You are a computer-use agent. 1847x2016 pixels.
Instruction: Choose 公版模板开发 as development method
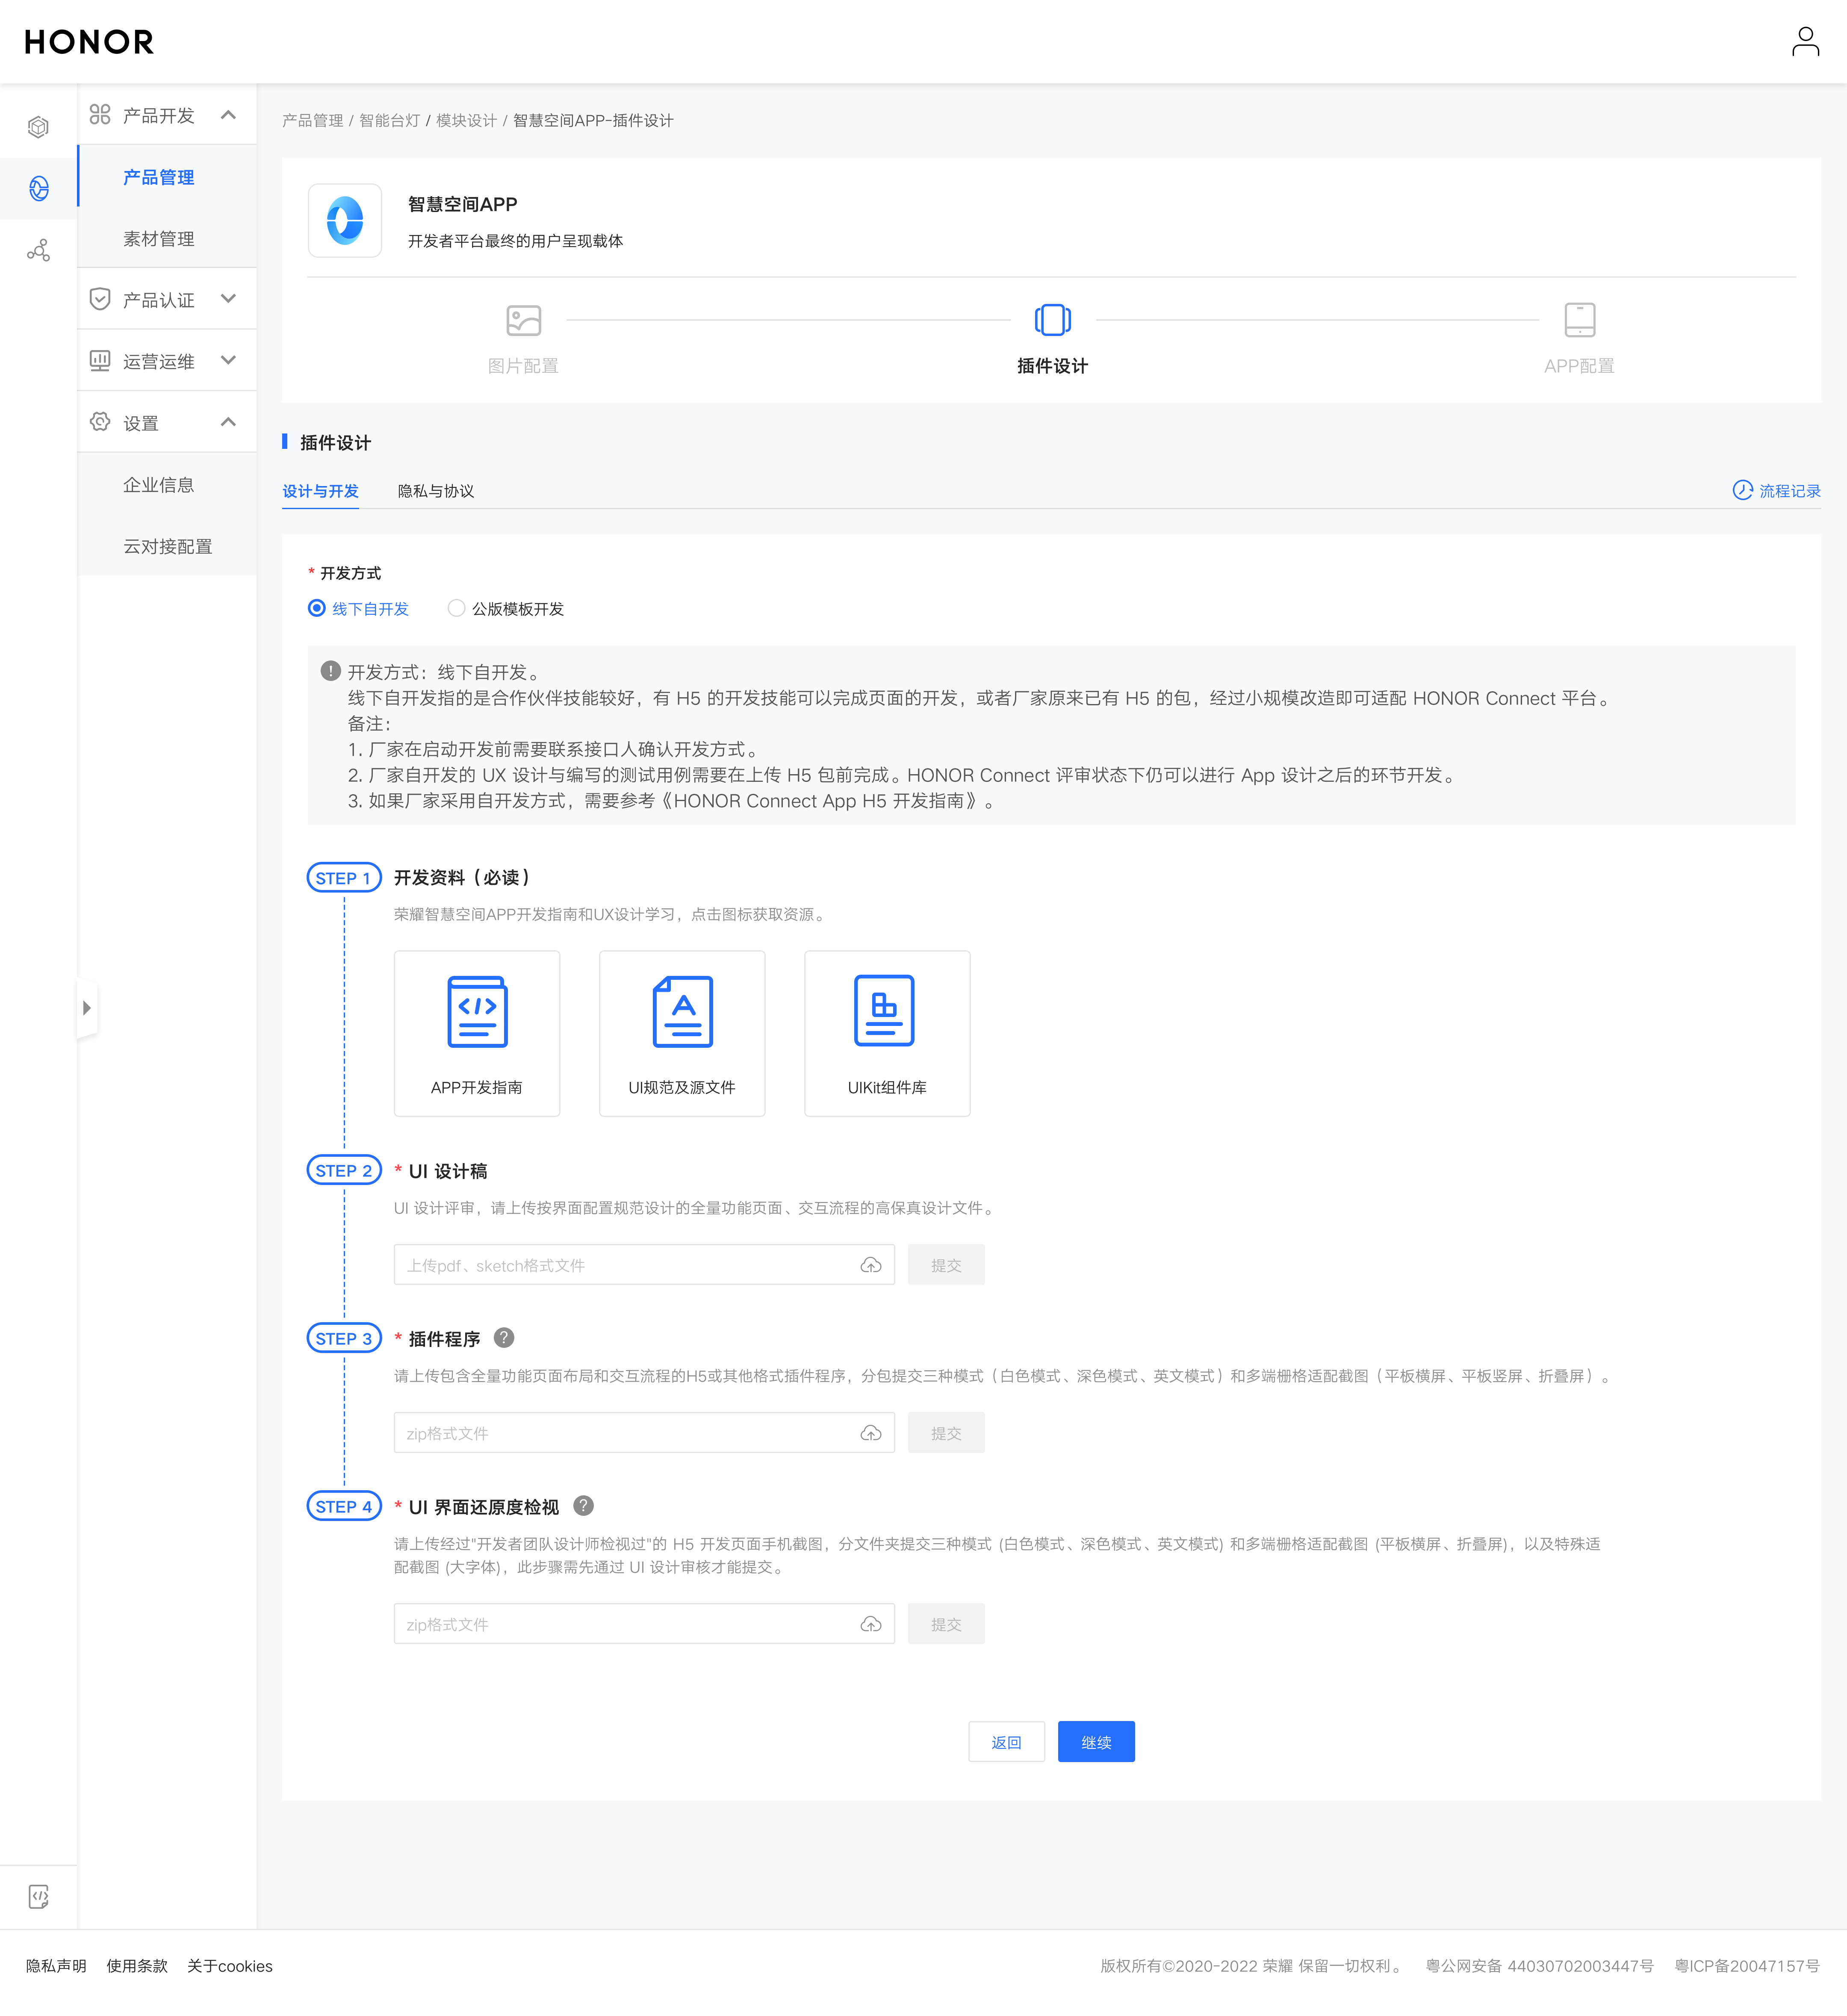click(x=457, y=608)
